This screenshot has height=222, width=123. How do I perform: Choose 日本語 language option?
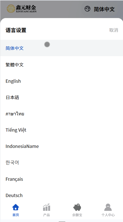coord(61,98)
